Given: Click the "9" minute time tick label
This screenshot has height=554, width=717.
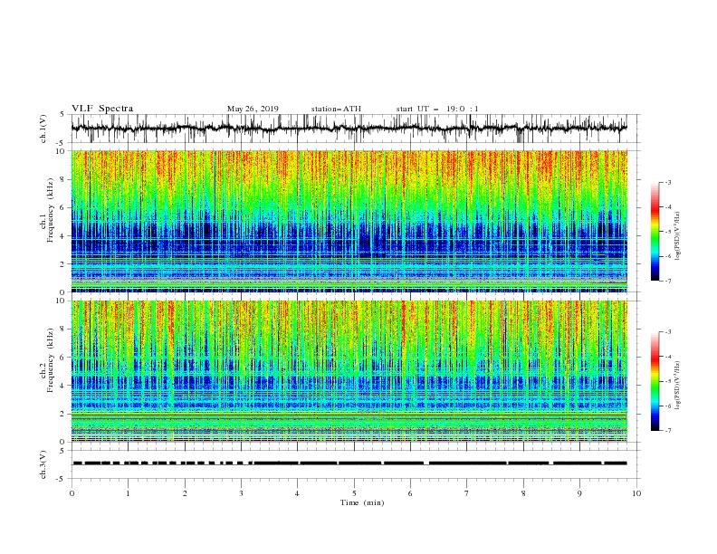Looking at the screenshot, I should click(x=579, y=493).
